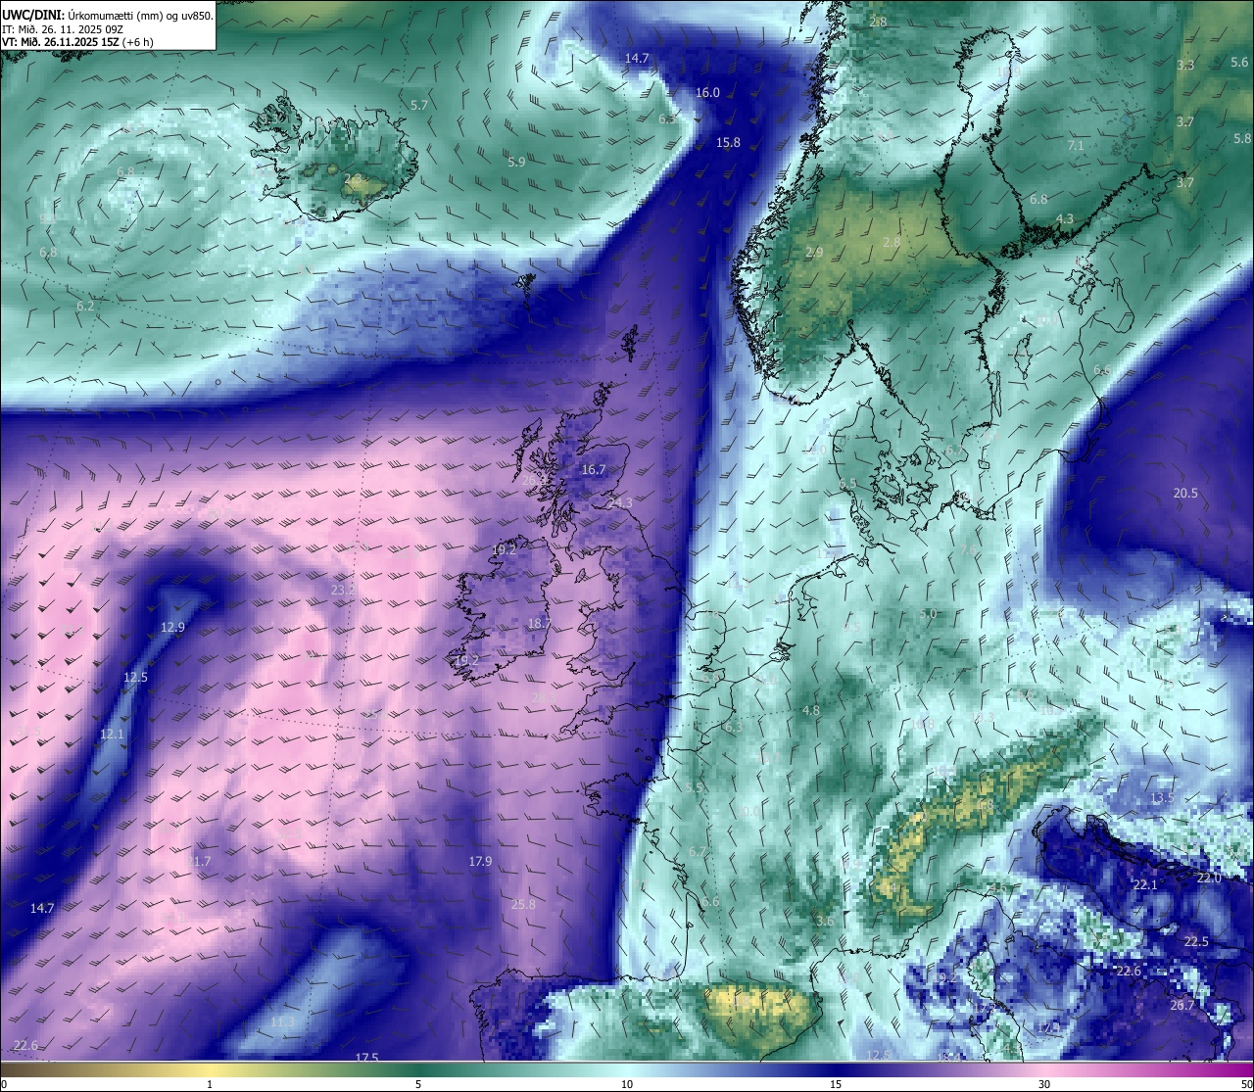The width and height of the screenshot is (1254, 1092).
Task: Click the map value 16.7 over Scotland
Action: (594, 469)
